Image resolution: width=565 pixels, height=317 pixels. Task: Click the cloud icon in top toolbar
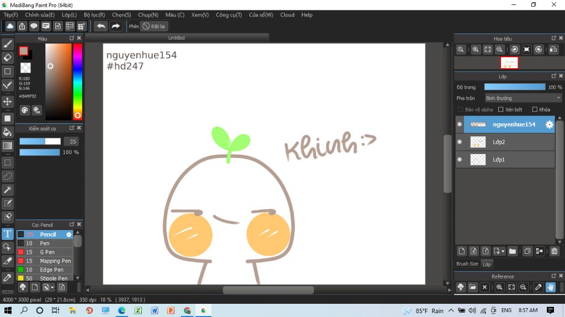pos(10,26)
